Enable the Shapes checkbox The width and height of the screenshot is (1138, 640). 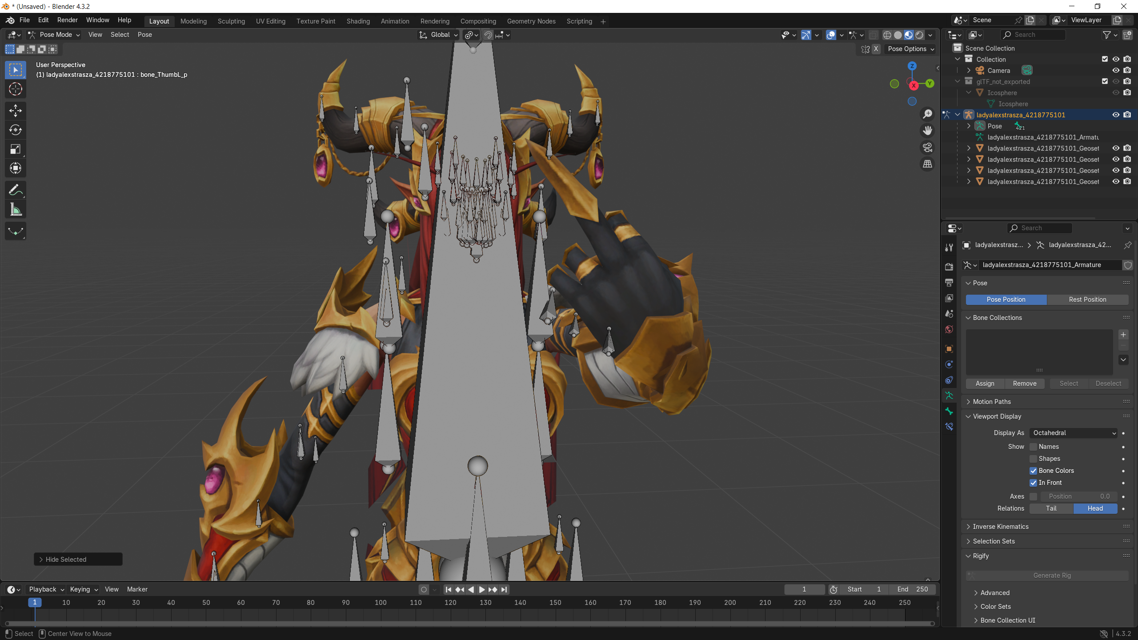click(x=1034, y=459)
